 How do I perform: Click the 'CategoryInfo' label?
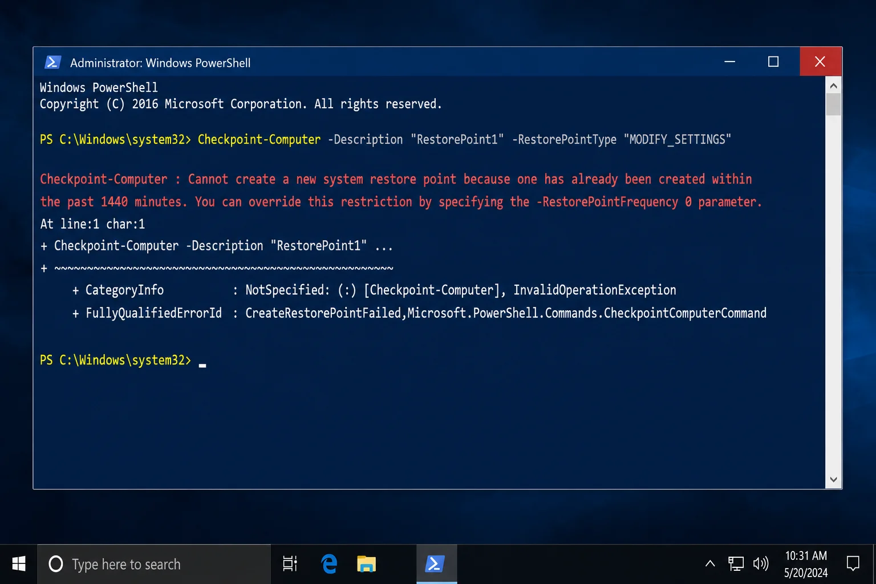124,290
